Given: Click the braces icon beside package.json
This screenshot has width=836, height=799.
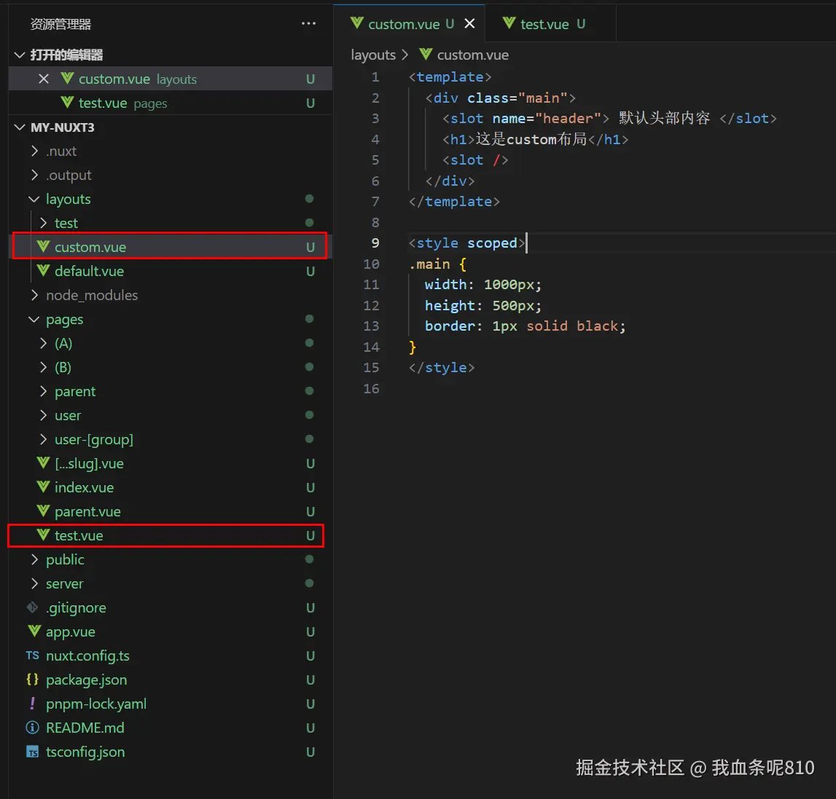Looking at the screenshot, I should point(33,680).
